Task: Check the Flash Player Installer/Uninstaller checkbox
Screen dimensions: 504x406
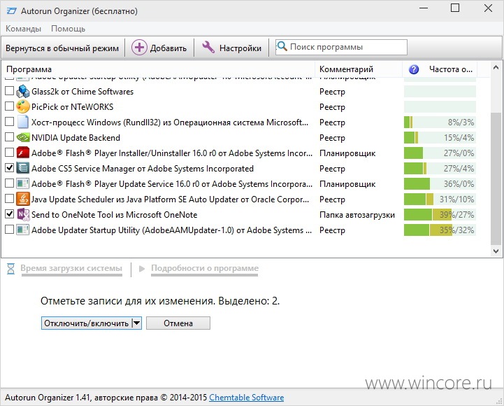Action: pos(9,153)
